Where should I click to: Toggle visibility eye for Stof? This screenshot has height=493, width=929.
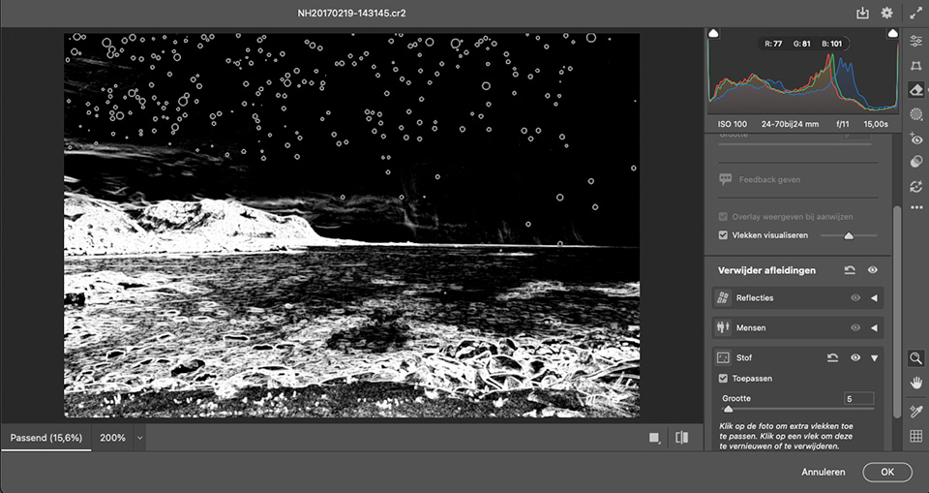point(855,358)
